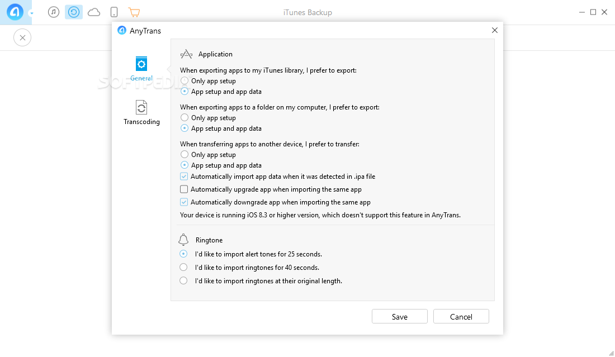This screenshot has width=615, height=357.
Task: Click the Application section heading
Action: pyautogui.click(x=215, y=54)
